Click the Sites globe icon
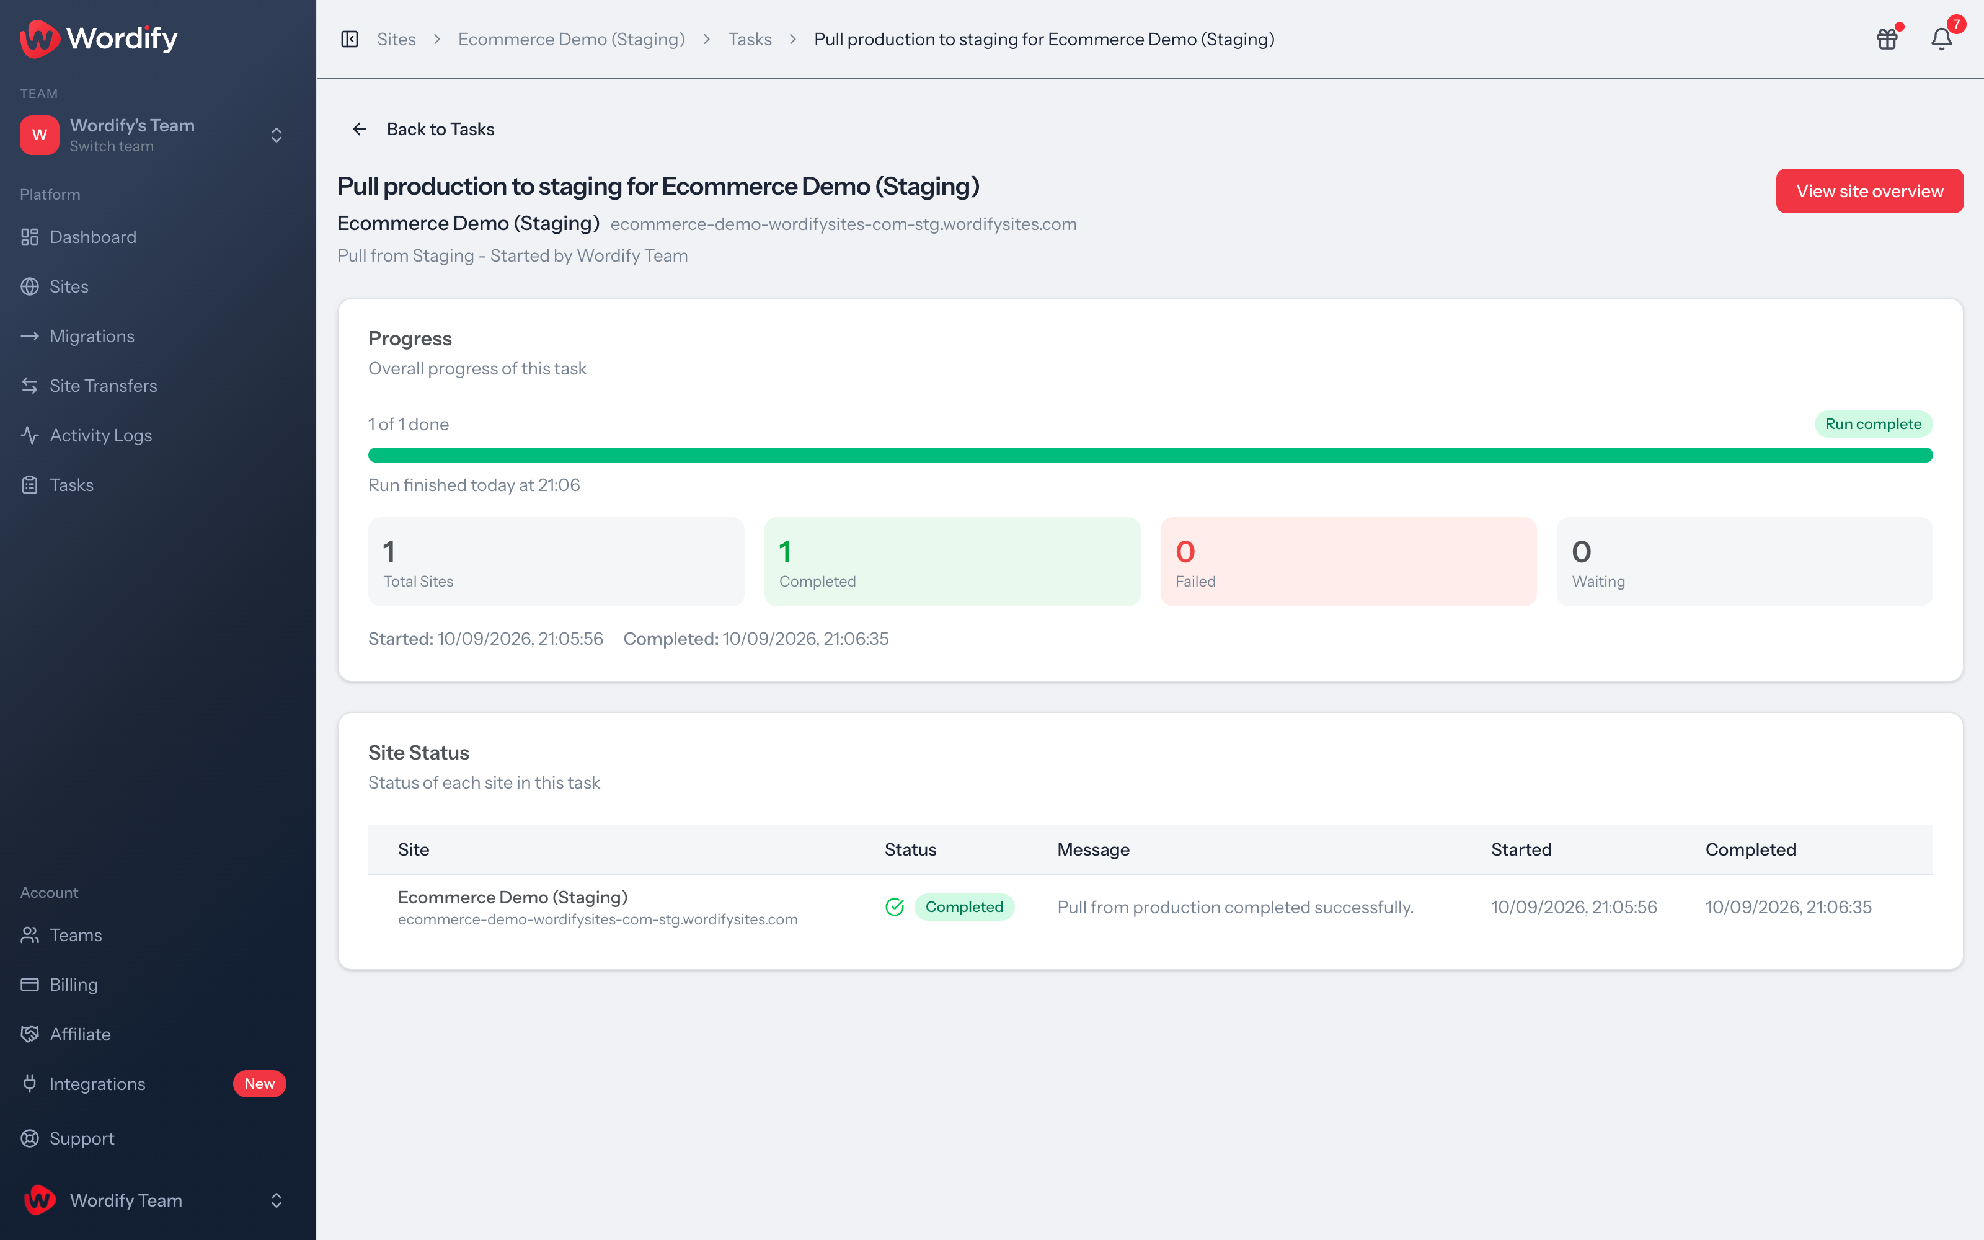1984x1240 pixels. pos(30,286)
